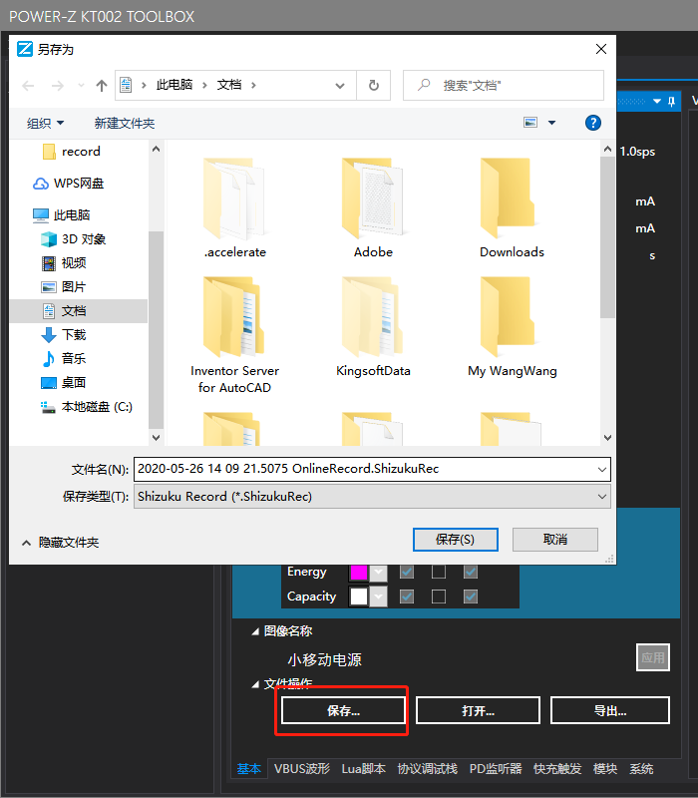
Task: Toggle first checkbox in Capacity row
Action: [x=407, y=597]
